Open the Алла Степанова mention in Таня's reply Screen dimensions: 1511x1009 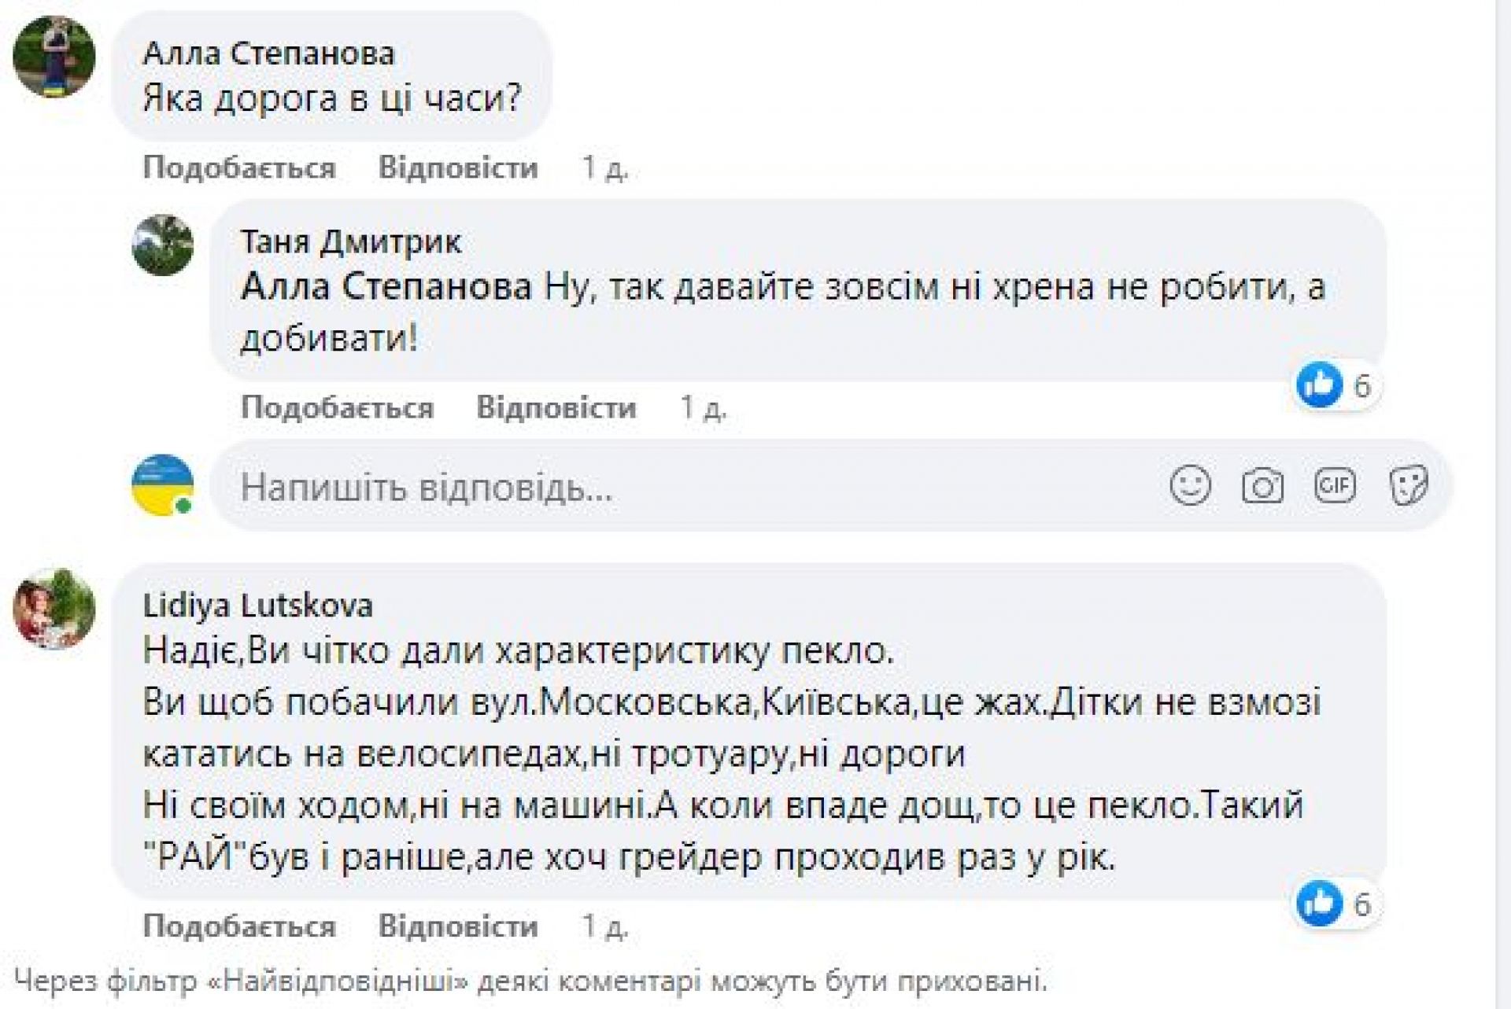point(386,288)
